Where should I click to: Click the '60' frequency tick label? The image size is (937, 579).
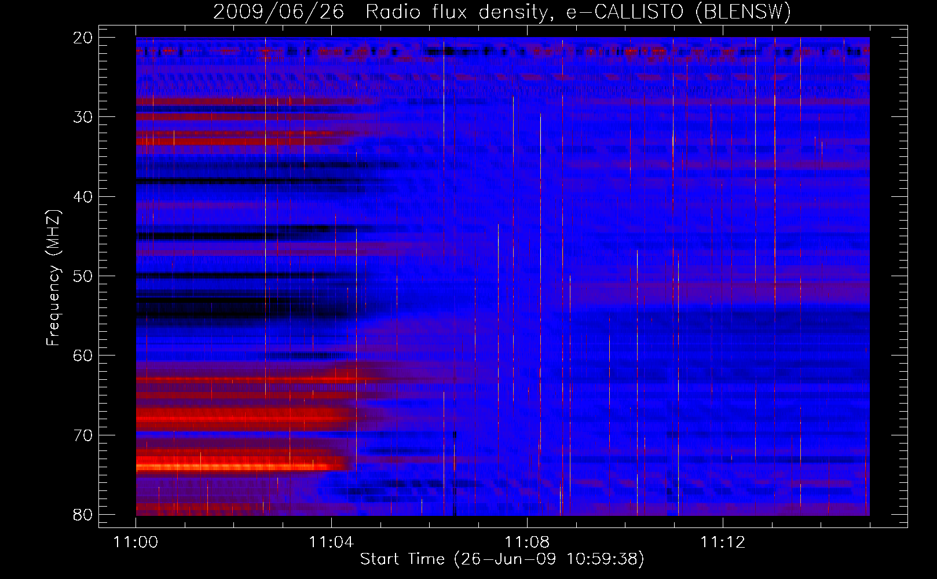[x=83, y=356]
